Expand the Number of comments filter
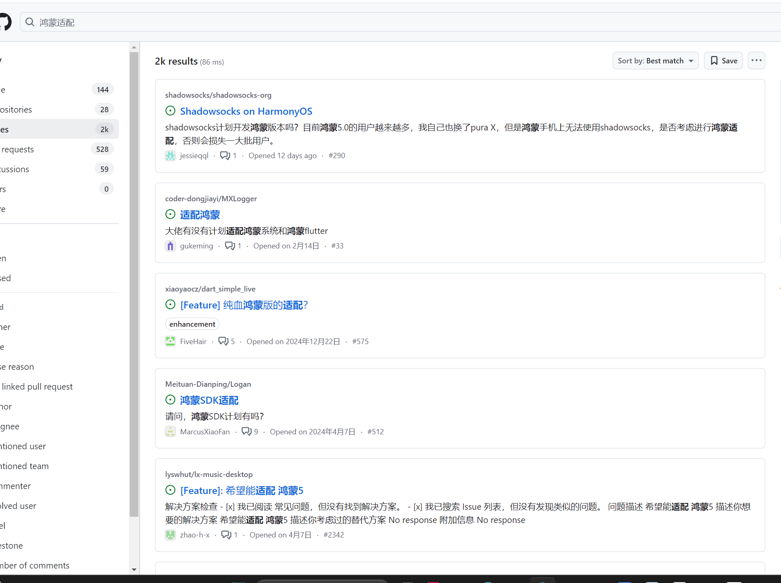Viewport: 781px width, 583px height. 34,565
